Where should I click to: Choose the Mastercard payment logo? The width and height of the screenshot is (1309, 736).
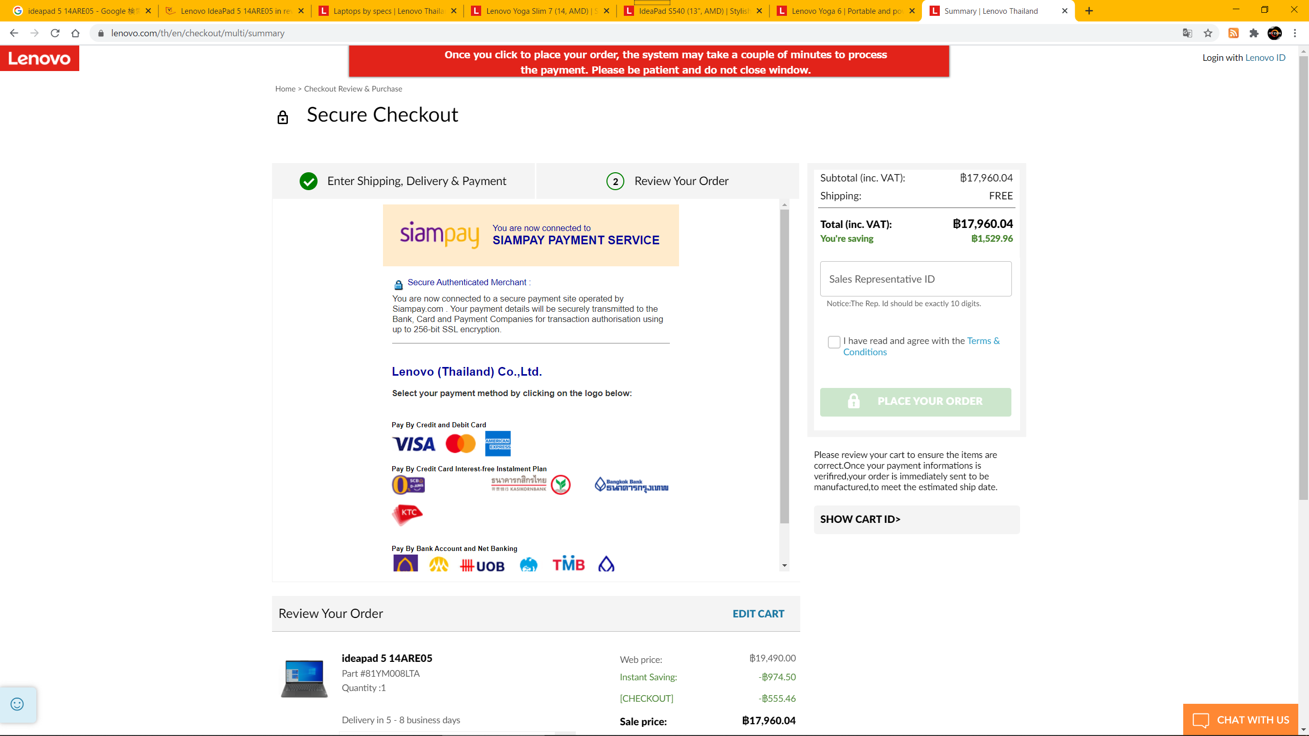pos(460,444)
